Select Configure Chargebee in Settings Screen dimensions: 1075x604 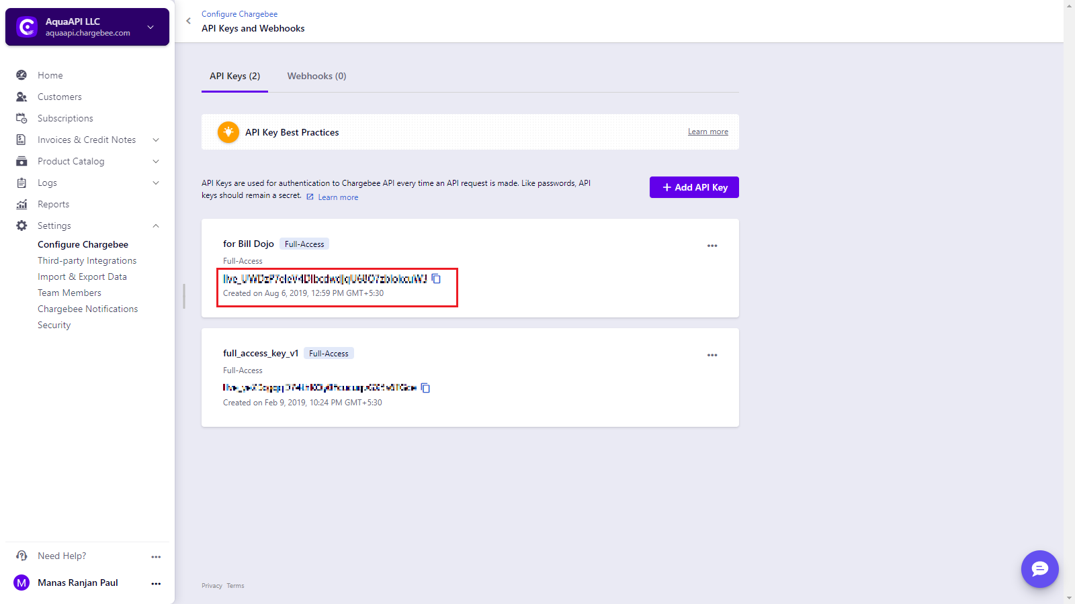pyautogui.click(x=83, y=244)
